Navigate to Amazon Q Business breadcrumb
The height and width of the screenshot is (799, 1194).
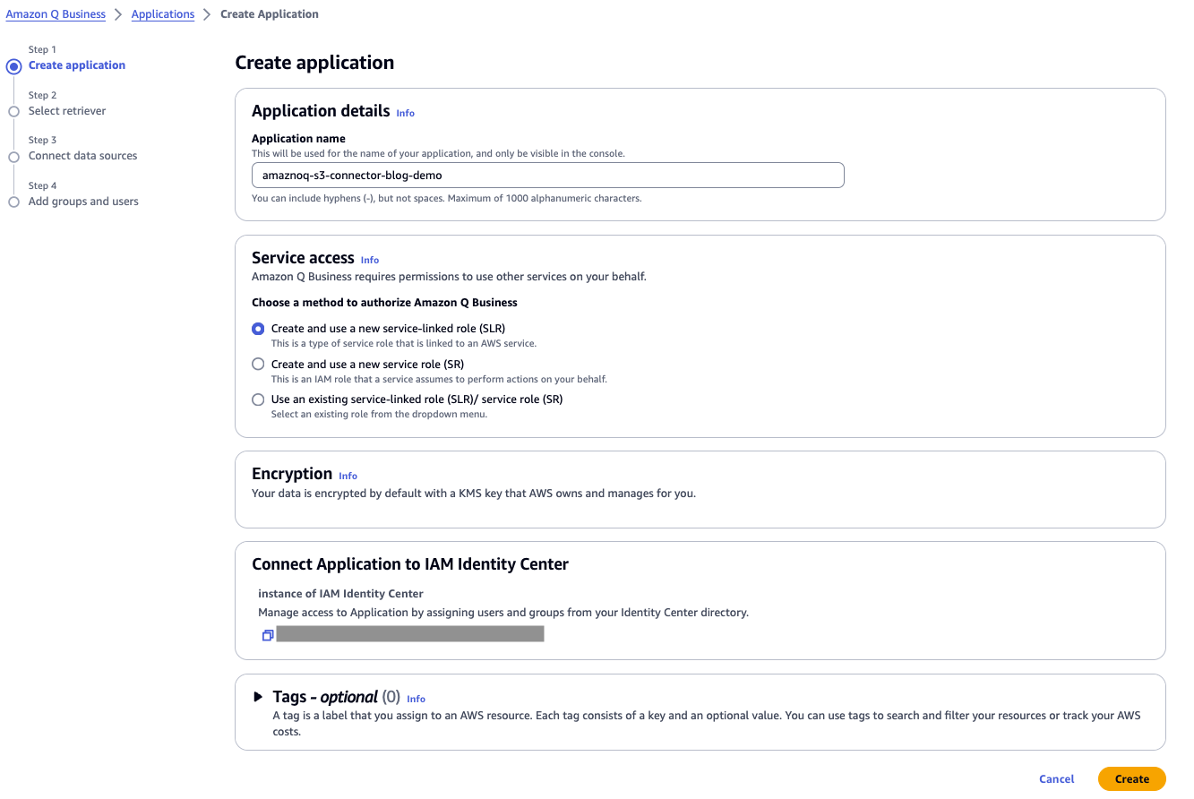click(56, 13)
